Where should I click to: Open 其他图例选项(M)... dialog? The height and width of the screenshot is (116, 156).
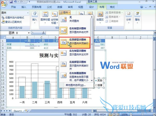pos(76,85)
